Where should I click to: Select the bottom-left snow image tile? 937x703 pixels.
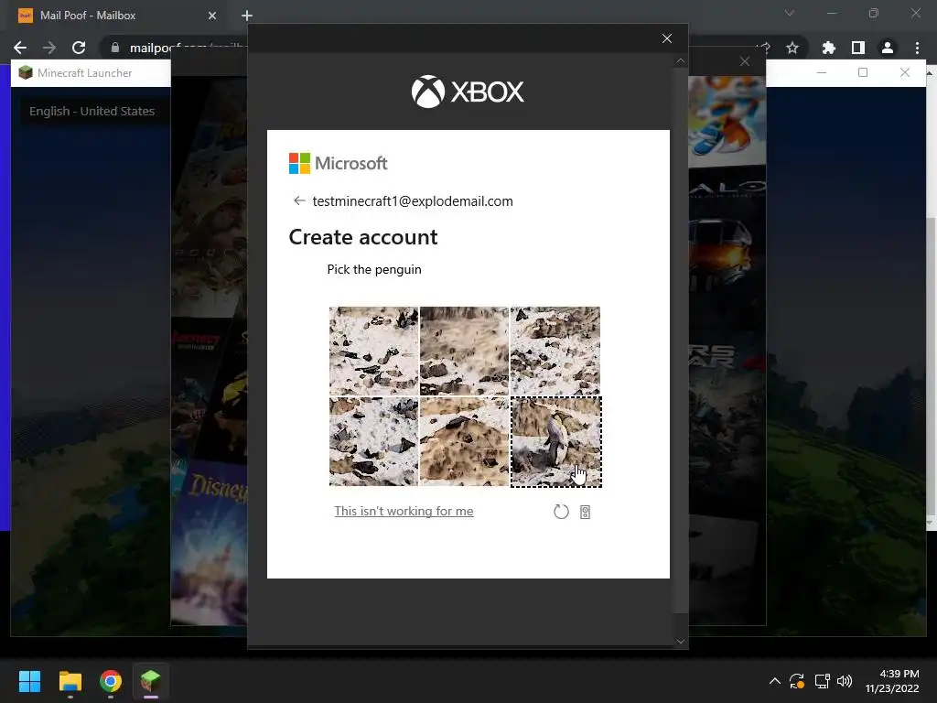pos(373,442)
